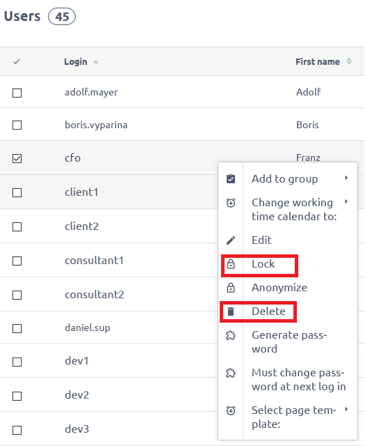Open the daniel.sup user login

coord(88,328)
